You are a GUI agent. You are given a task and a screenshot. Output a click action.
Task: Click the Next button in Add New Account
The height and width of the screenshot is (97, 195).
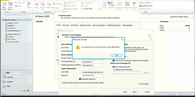pos(135,92)
